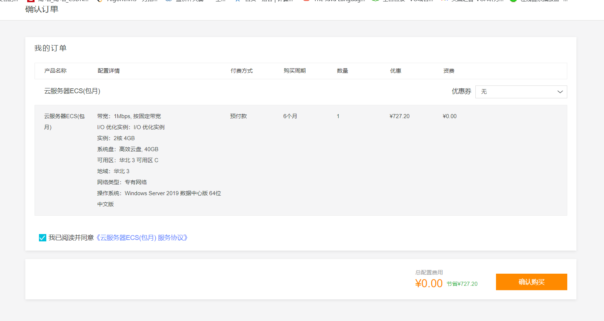This screenshot has width=604, height=321.
Task: Click the 确认订单 page title
Action: tap(42, 9)
